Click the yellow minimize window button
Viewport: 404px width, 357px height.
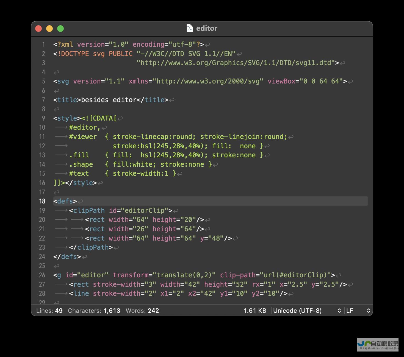49,29
